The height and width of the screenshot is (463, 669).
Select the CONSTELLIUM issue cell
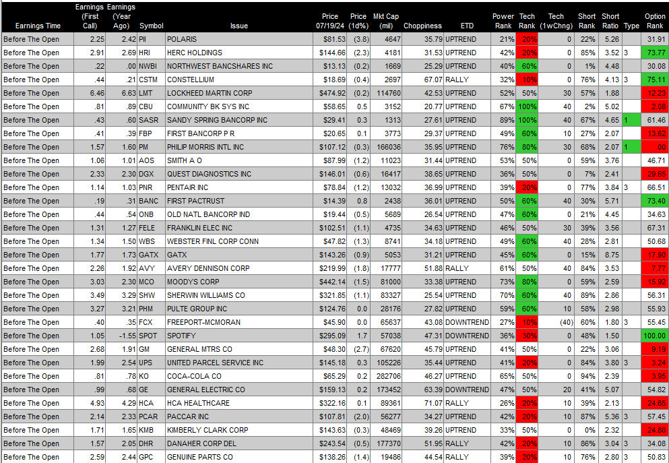[239, 80]
